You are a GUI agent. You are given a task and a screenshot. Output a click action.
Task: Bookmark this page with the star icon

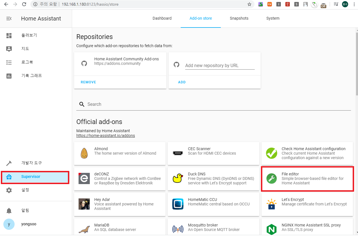click(x=249, y=4)
